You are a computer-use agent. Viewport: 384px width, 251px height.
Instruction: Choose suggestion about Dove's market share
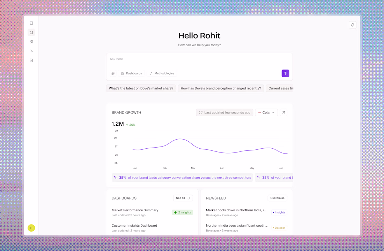click(141, 88)
